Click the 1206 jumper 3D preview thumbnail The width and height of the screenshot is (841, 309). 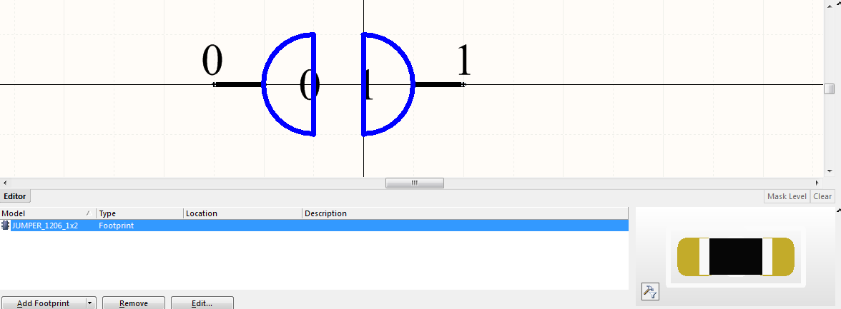(x=735, y=257)
